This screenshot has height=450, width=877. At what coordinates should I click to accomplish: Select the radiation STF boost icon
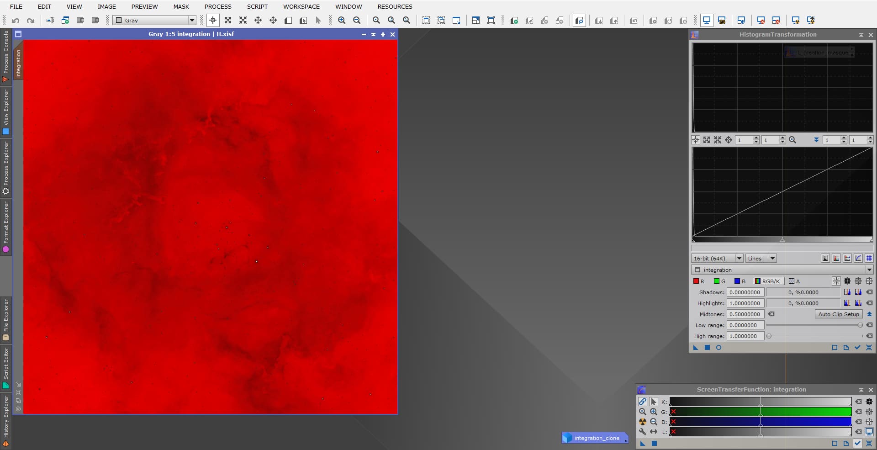[643, 422]
